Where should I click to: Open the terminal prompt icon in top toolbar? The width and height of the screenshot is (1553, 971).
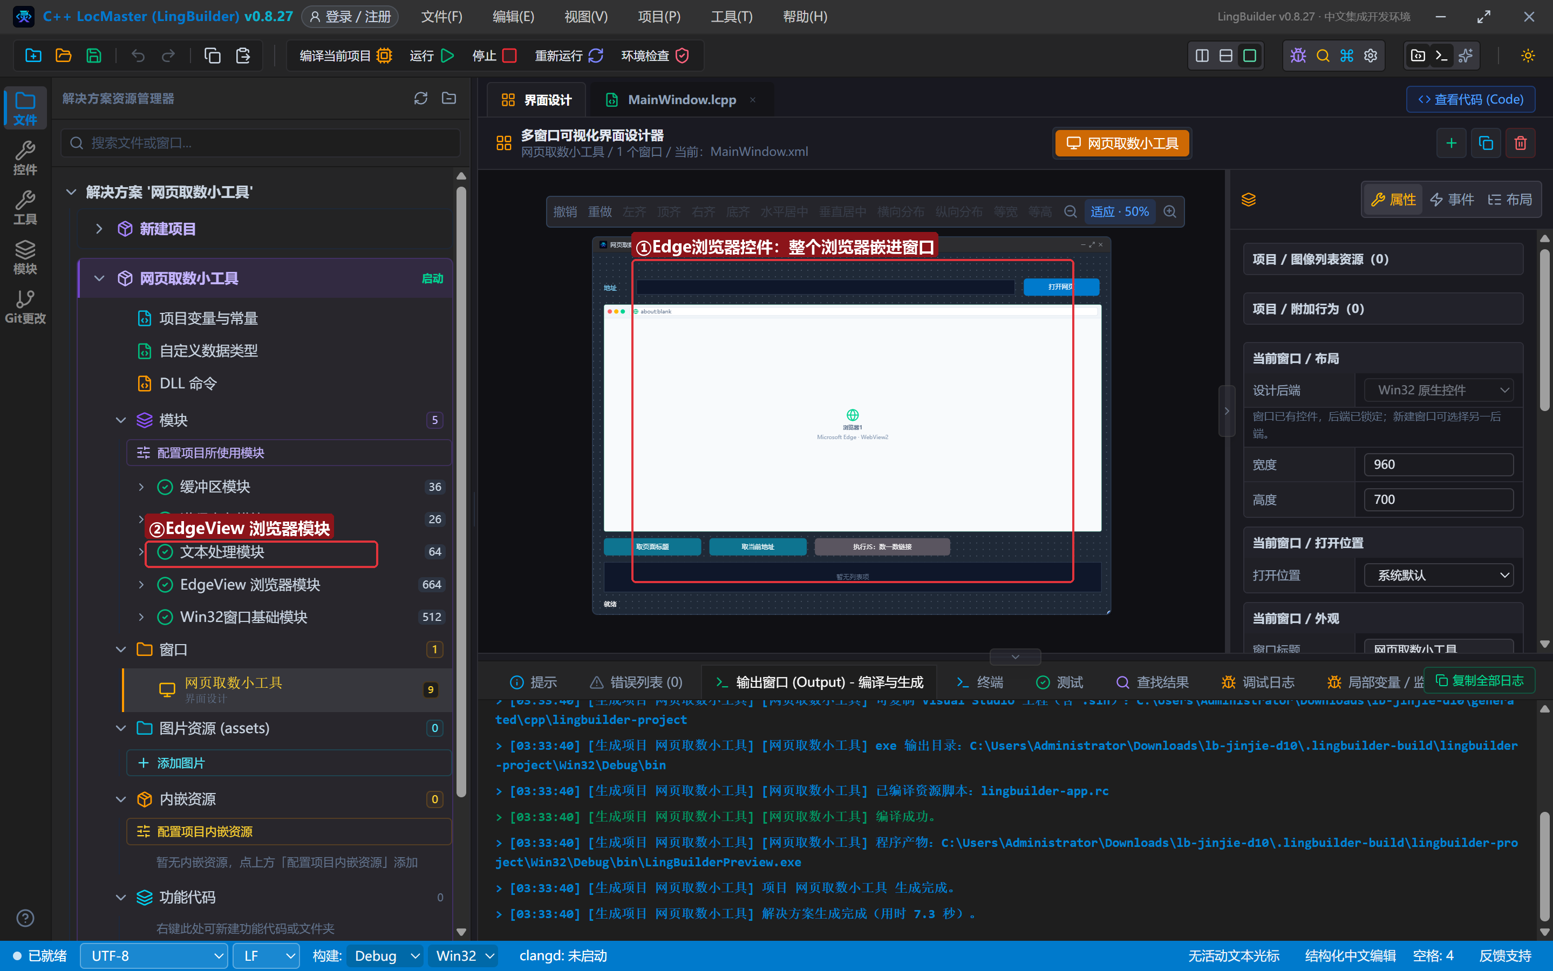click(x=1441, y=56)
